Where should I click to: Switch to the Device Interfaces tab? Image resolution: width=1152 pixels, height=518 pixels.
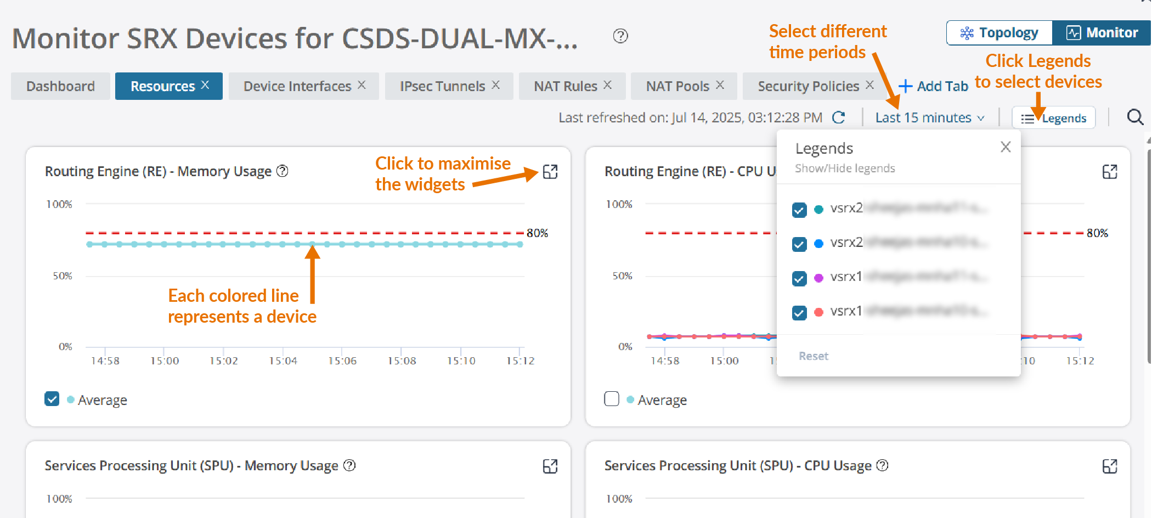(x=297, y=86)
